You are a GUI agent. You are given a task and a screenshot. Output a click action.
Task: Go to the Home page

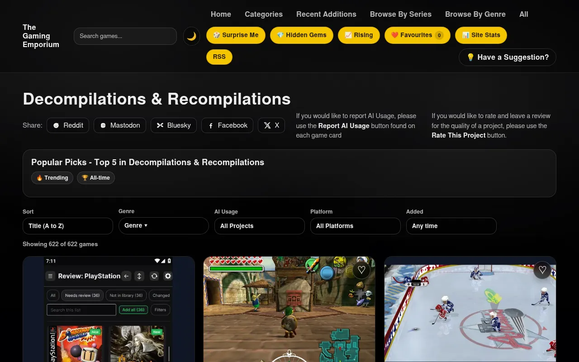[221, 14]
